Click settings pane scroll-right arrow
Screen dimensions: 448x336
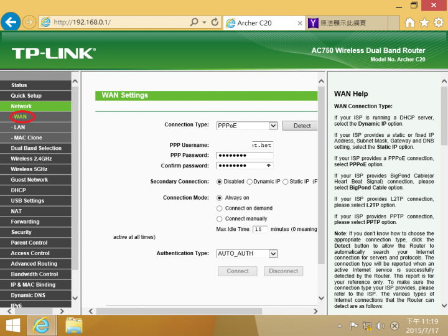coord(315,311)
